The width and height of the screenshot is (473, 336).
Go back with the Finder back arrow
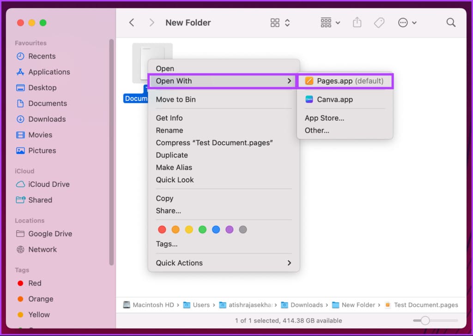click(132, 23)
